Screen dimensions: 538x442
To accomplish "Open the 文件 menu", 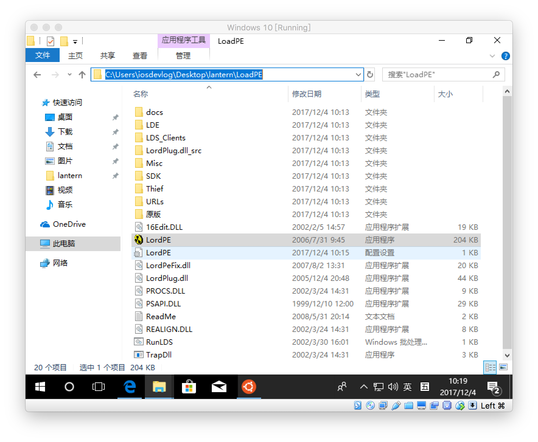I will 43,55.
